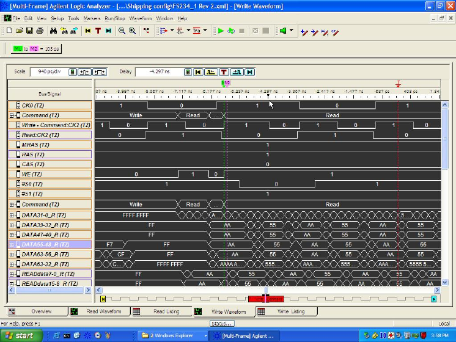Image resolution: width=456 pixels, height=342 pixels.
Task: Click the Open file folder icon
Action: tap(20, 31)
